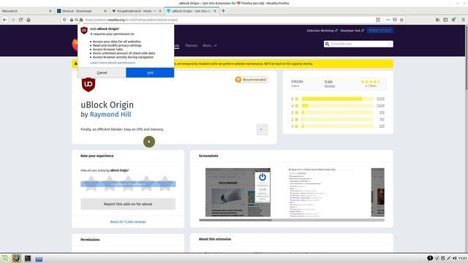Viewport: 468px width, 263px height.
Task: Close the uBlock Origin tab
Action: [215, 11]
